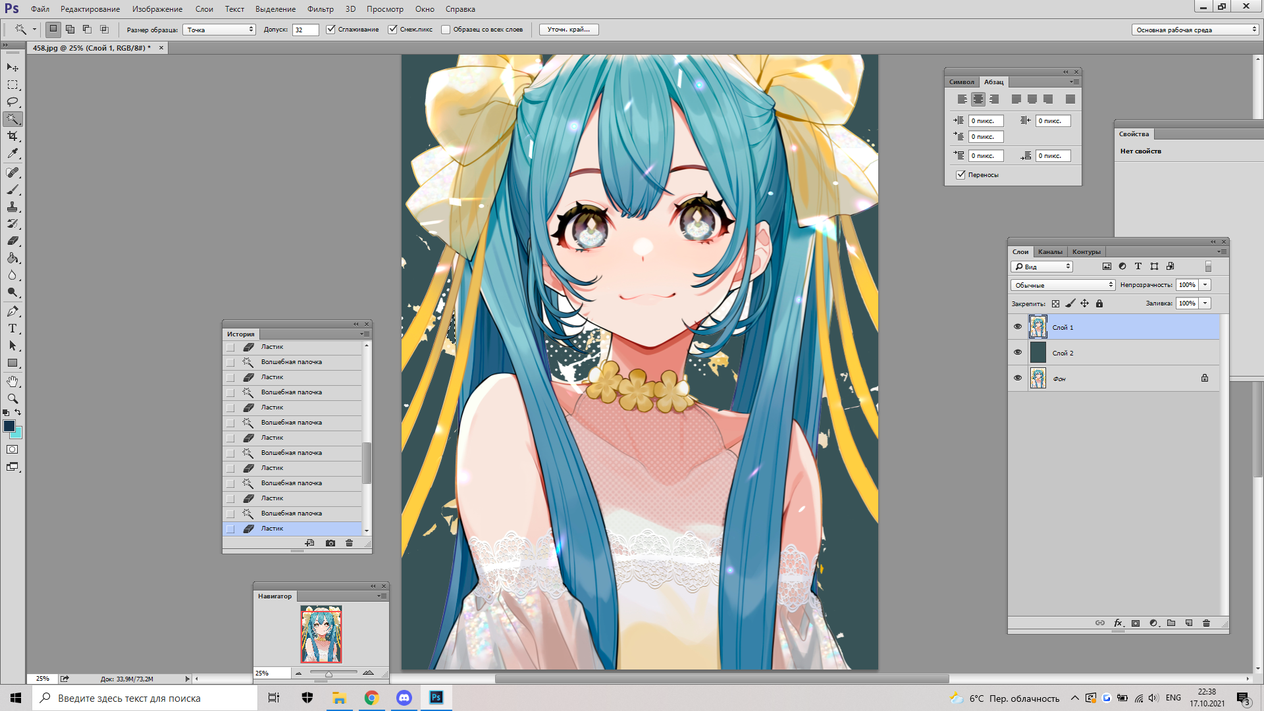Open layer effects fx menu
Viewport: 1264px width, 711px height.
point(1118,623)
